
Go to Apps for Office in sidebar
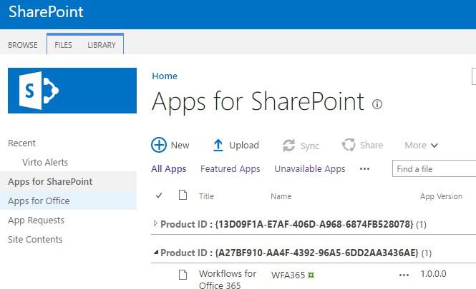coord(39,201)
